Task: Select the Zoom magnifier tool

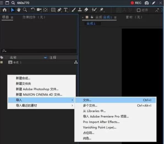Action: (x=25, y=10)
